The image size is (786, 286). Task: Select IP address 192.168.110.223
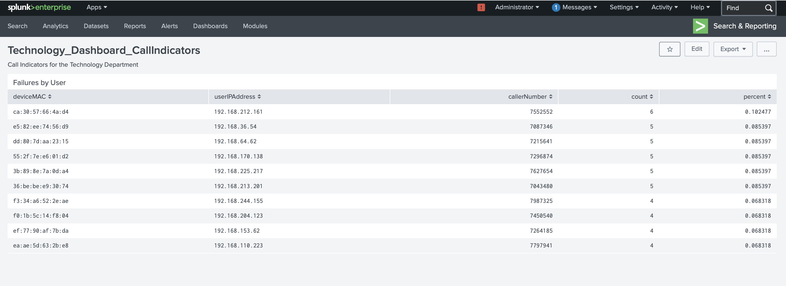238,246
